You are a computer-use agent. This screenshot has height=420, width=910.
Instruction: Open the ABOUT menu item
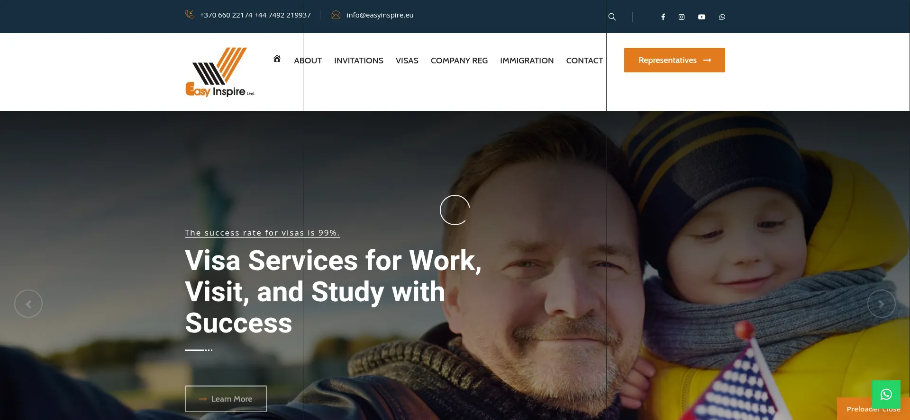(308, 61)
